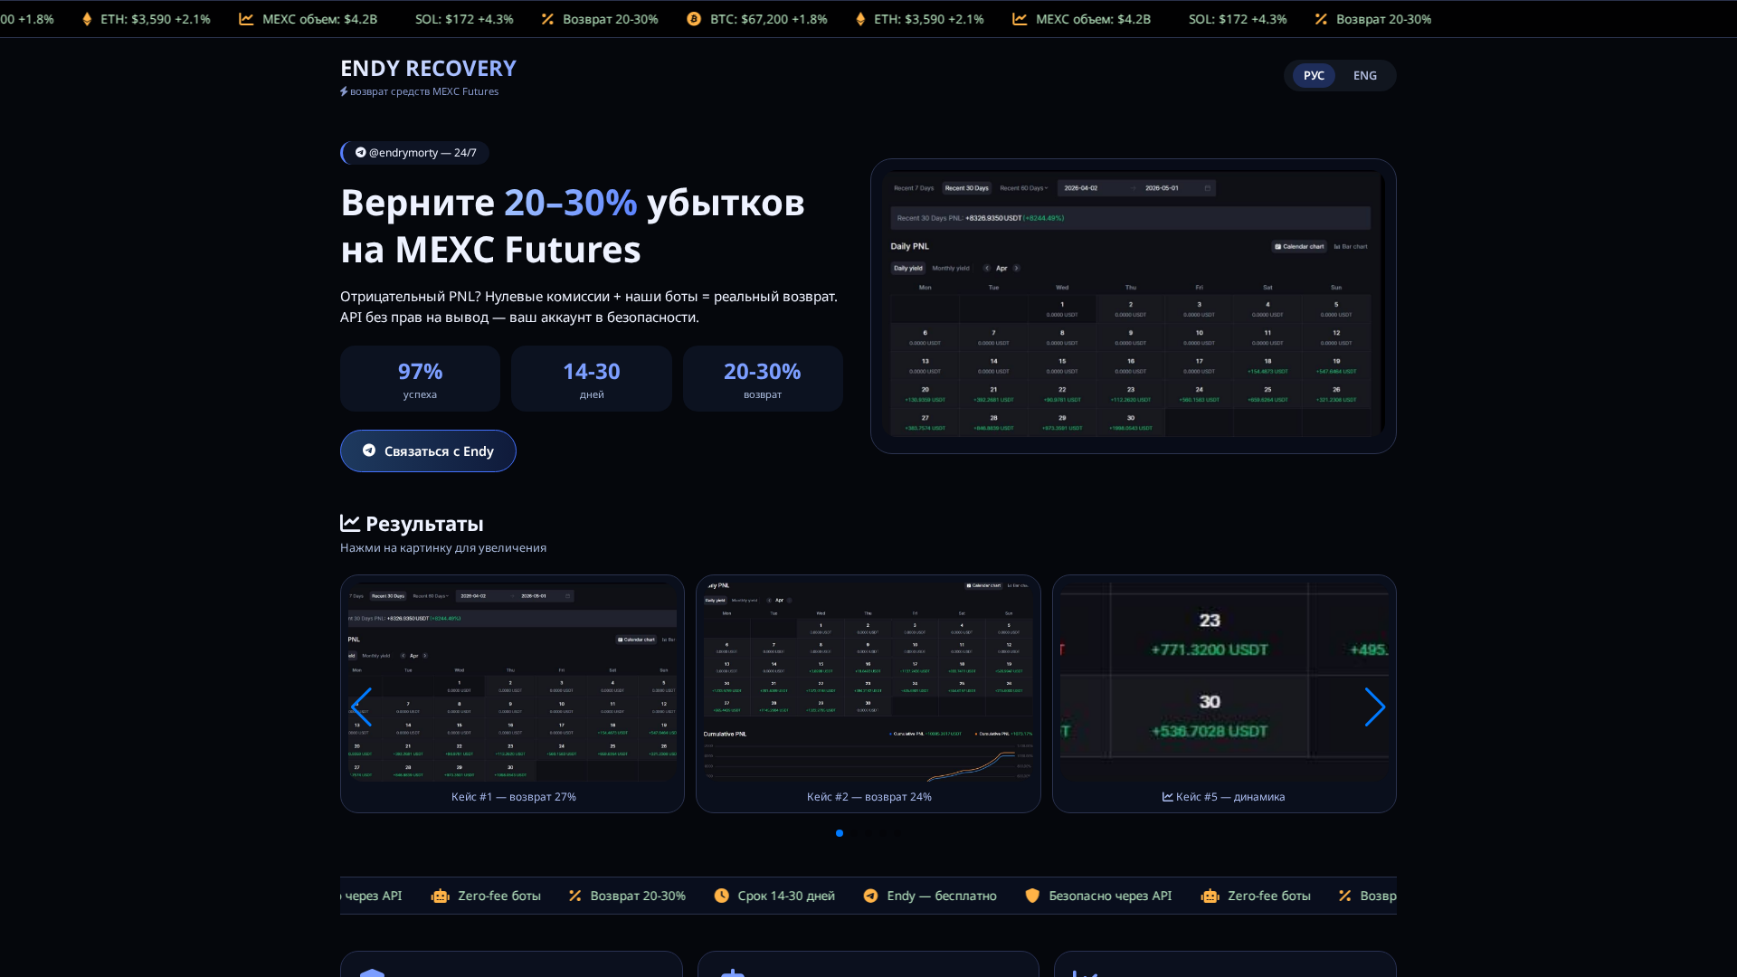Click the Результаты section heading
The width and height of the screenshot is (1737, 977).
[424, 524]
